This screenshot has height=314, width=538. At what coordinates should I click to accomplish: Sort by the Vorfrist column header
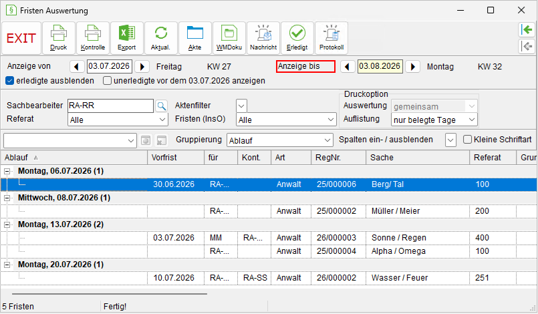click(176, 158)
